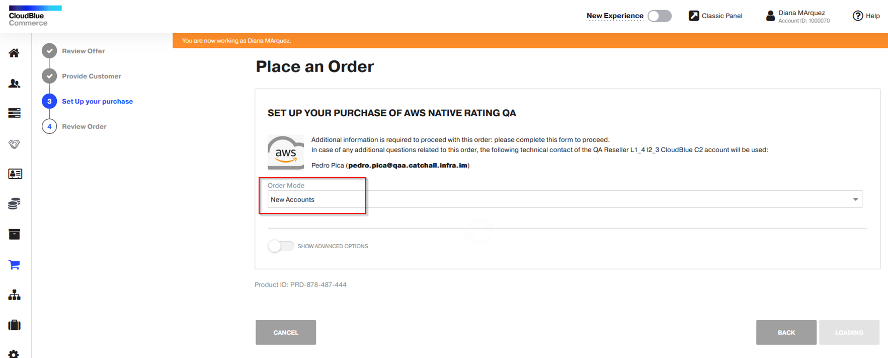Toggle the New Experience switch

[659, 16]
